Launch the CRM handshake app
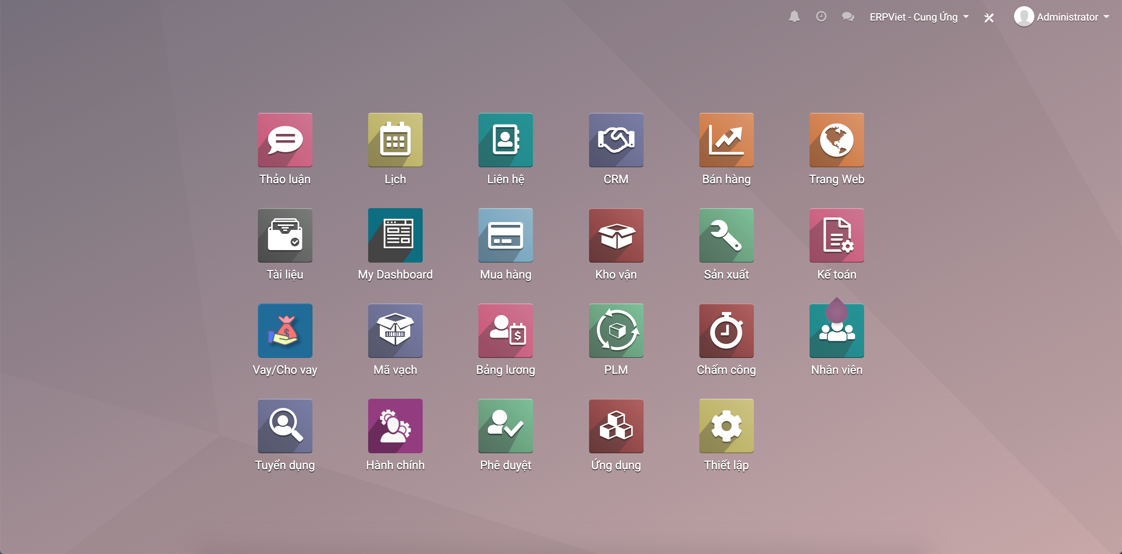This screenshot has height=554, width=1122. (616, 140)
